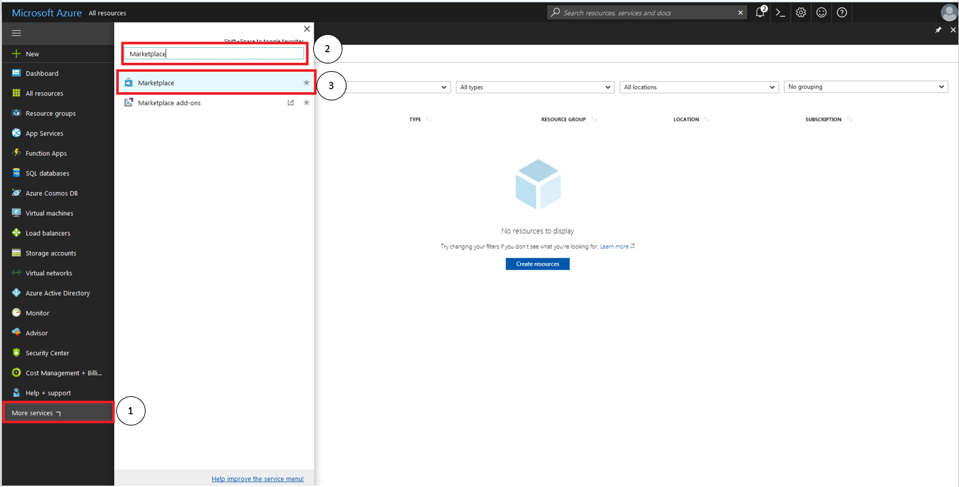The height and width of the screenshot is (487, 959).
Task: Open the help question mark icon
Action: 841,12
